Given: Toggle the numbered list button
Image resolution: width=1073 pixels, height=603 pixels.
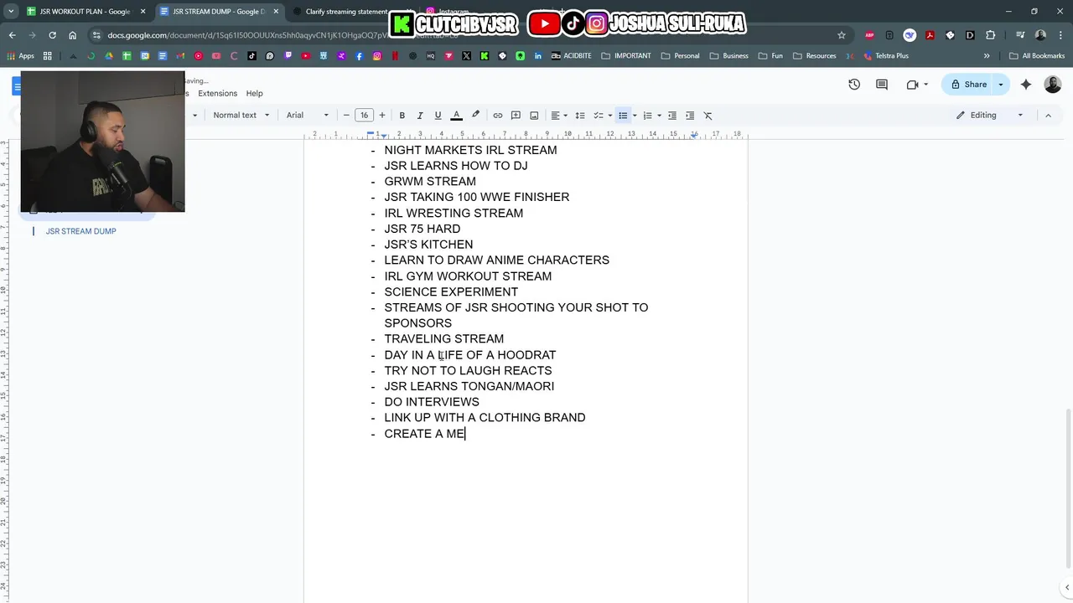Looking at the screenshot, I should coord(647,116).
